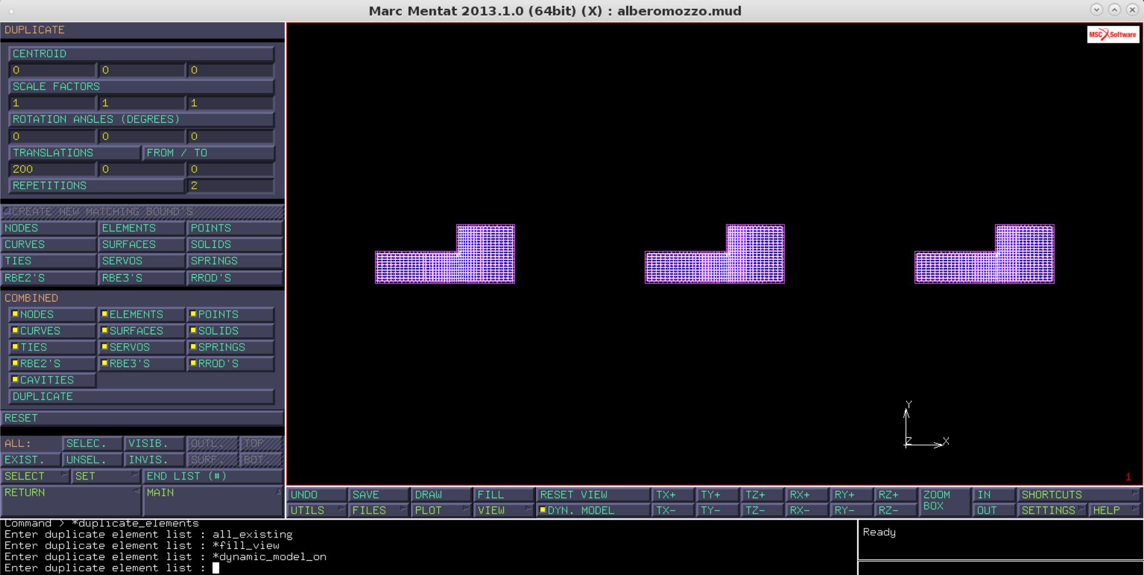Click the ROTATION ANGLES (DEGREES) button
The image size is (1144, 575).
[141, 119]
